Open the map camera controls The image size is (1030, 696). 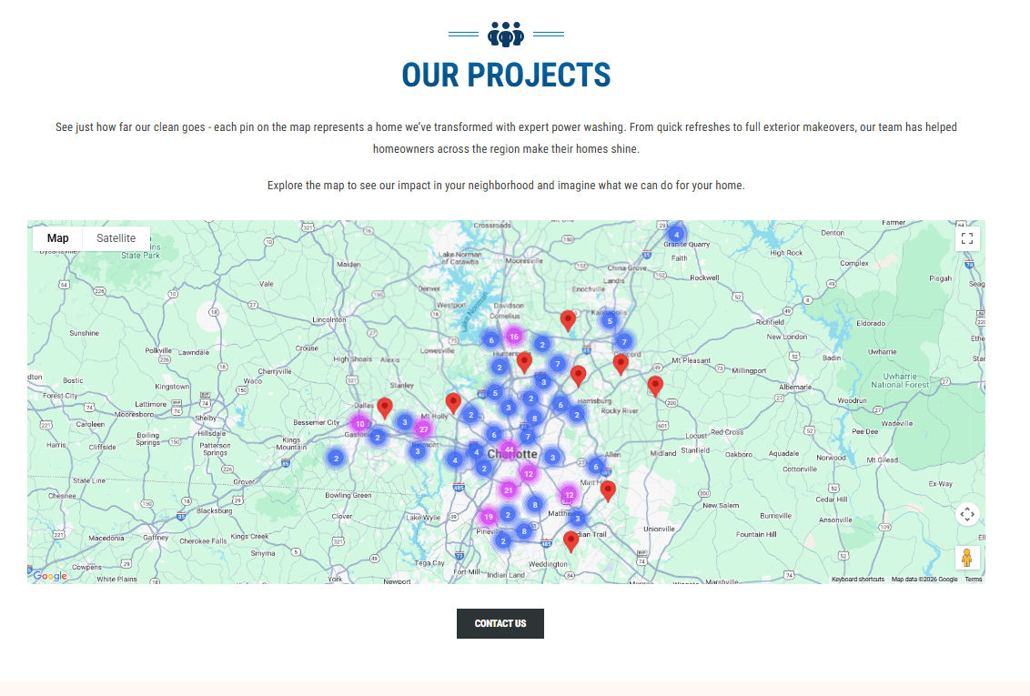967,514
